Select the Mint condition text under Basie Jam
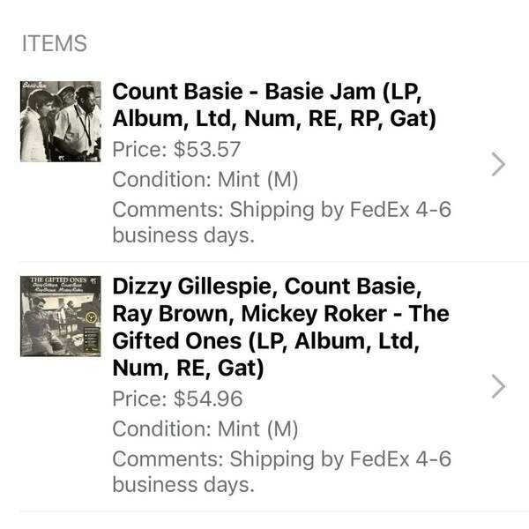The image size is (529, 529). pyautogui.click(x=205, y=180)
